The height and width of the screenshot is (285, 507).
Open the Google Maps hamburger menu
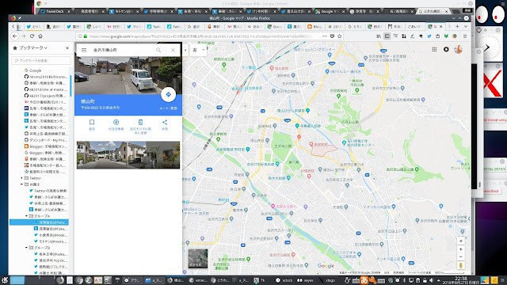click(84, 50)
